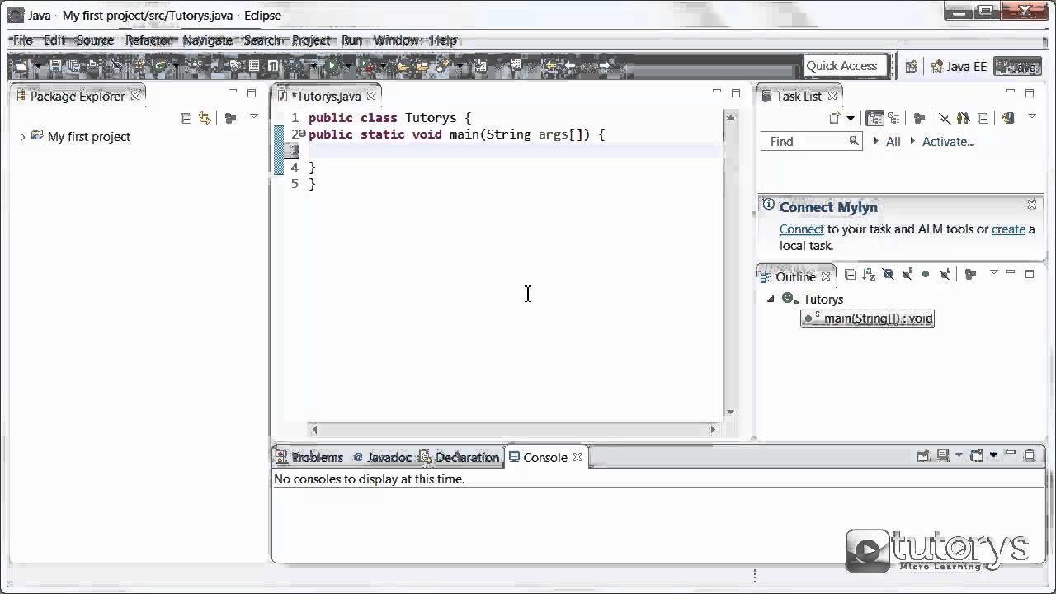1056x594 pixels.
Task: Toggle Hide Fields in Outline view
Action: 888,274
